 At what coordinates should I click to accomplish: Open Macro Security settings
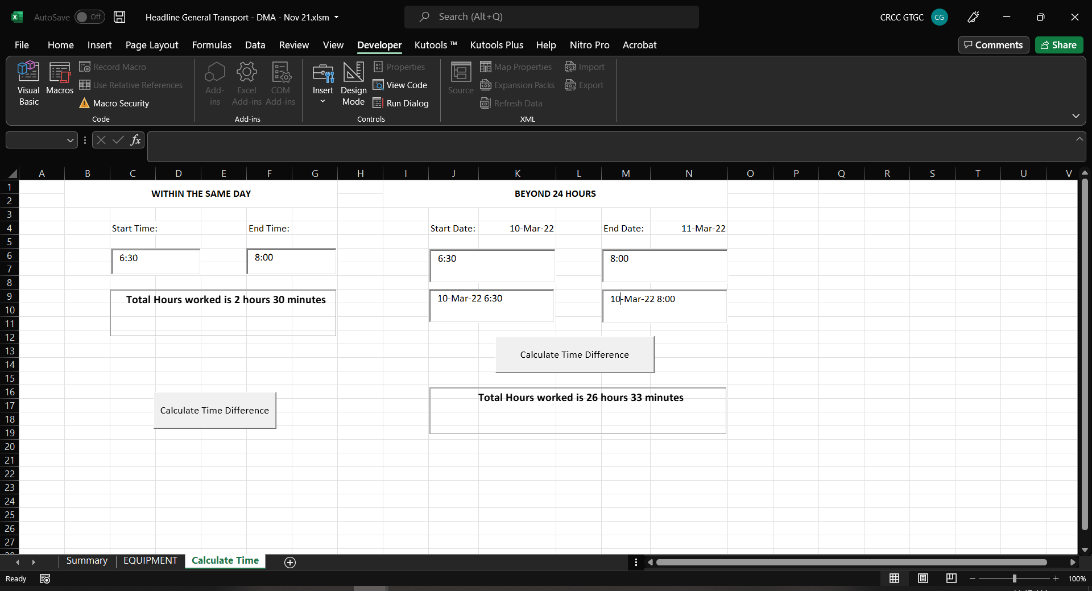point(114,103)
